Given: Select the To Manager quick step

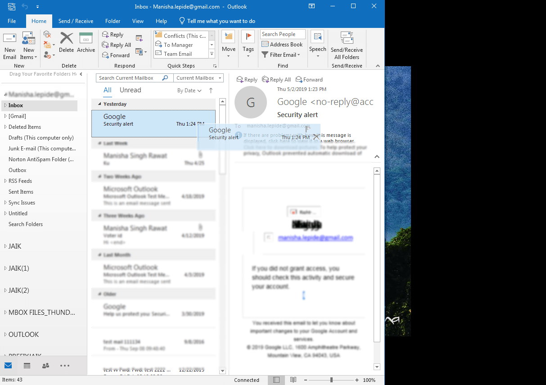Looking at the screenshot, I should click(181, 45).
